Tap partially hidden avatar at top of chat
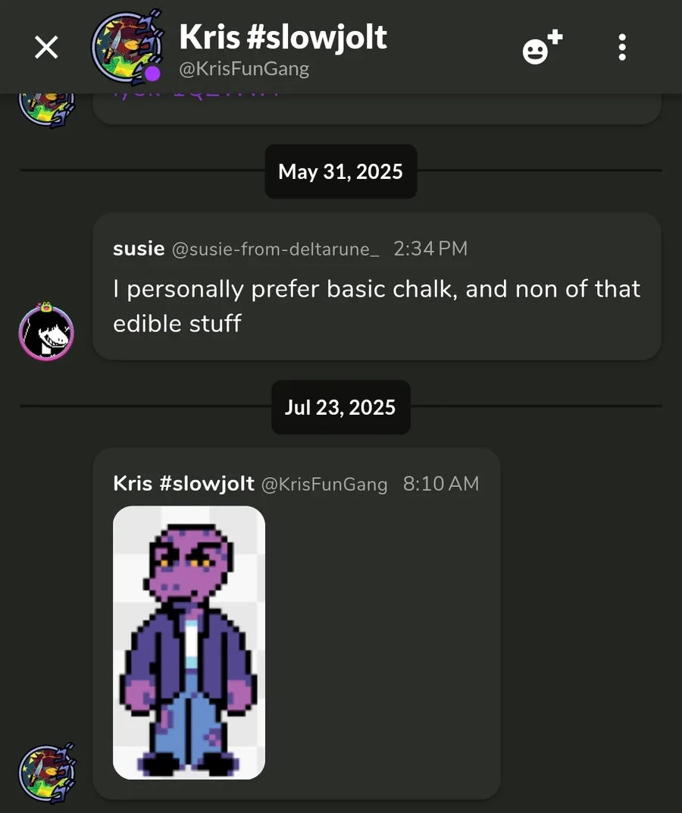This screenshot has height=813, width=682. point(46,110)
